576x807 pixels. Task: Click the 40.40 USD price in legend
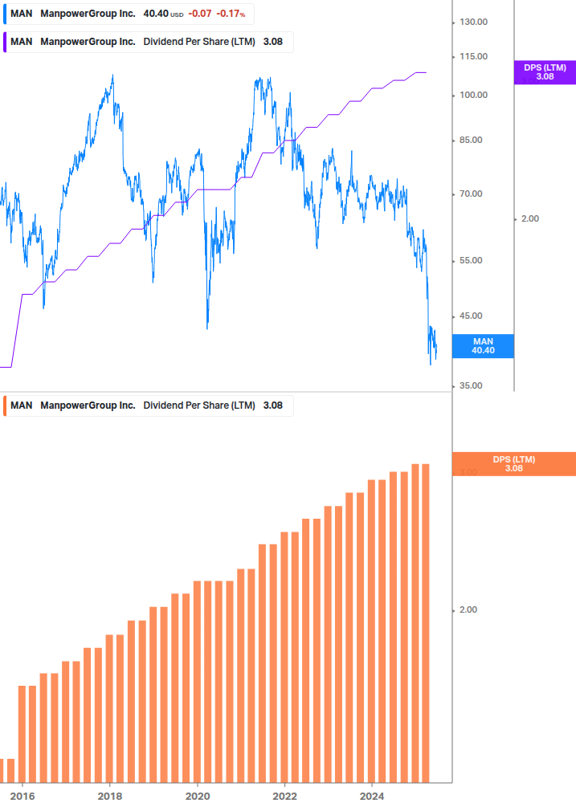pyautogui.click(x=163, y=14)
